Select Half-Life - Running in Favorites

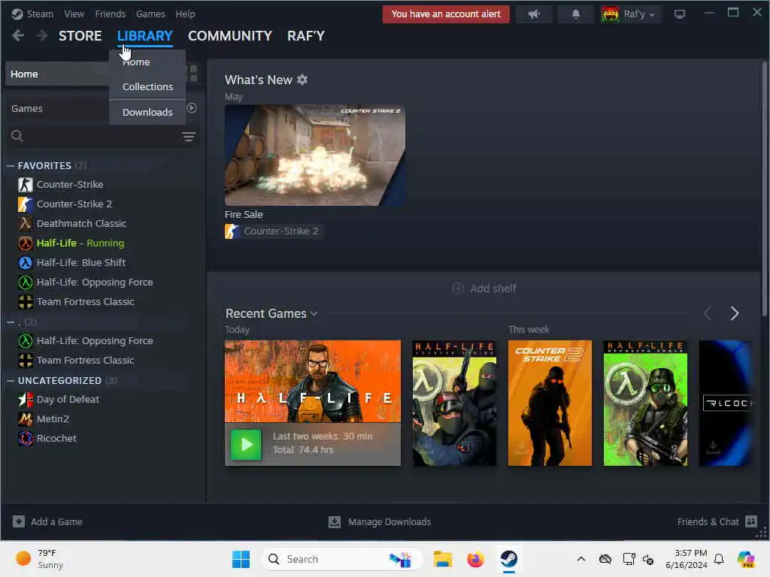pyautogui.click(x=80, y=243)
